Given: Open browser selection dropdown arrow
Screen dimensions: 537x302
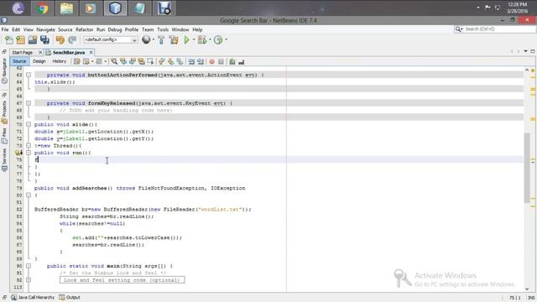Looking at the screenshot, I should click(x=153, y=39).
